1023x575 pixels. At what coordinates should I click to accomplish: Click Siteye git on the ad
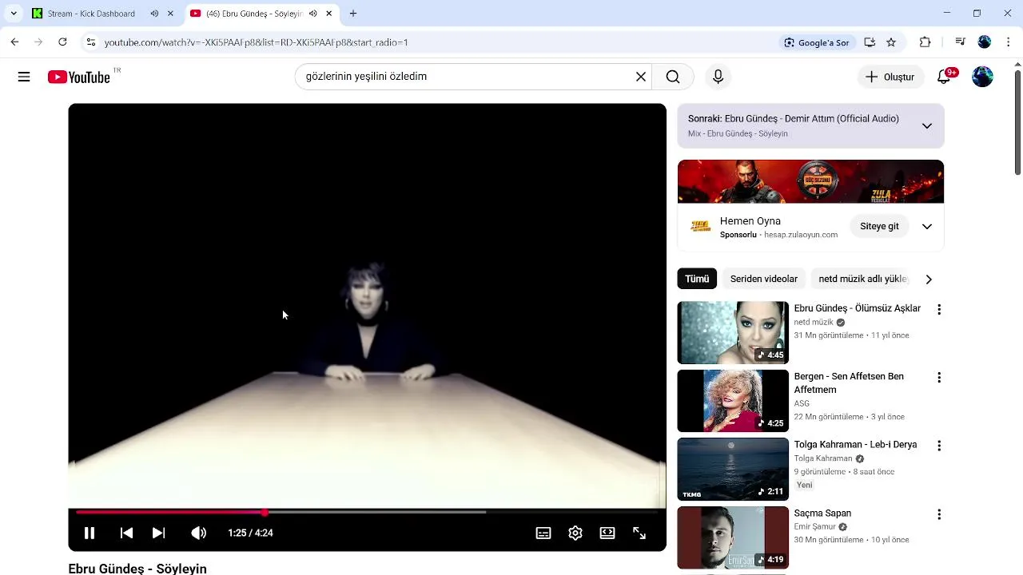point(879,227)
